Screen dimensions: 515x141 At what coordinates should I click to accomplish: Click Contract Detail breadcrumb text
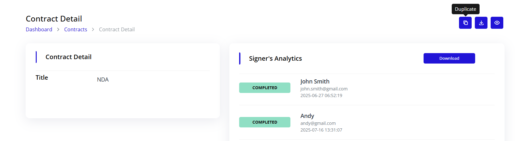117,29
